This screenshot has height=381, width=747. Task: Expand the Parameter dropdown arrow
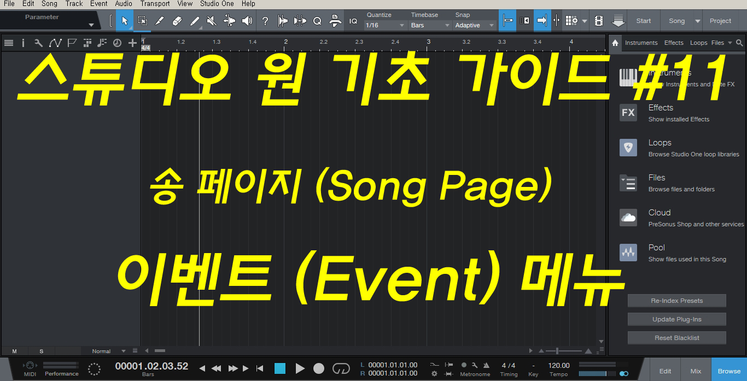click(x=91, y=25)
